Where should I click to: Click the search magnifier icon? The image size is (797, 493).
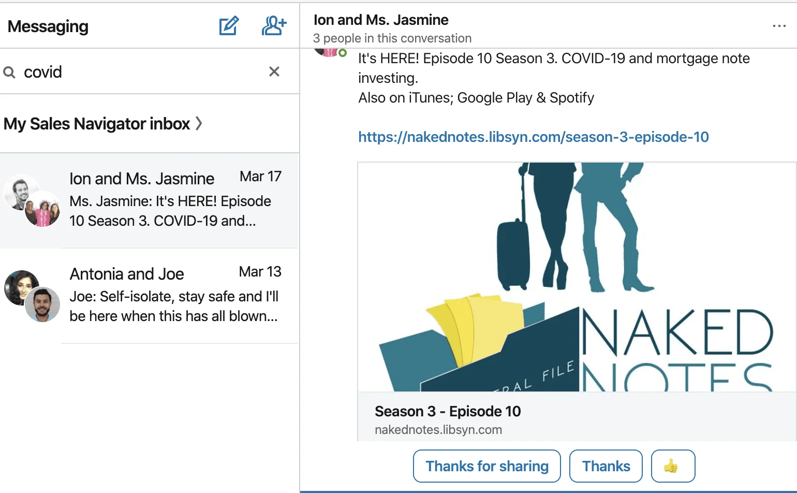[x=9, y=72]
